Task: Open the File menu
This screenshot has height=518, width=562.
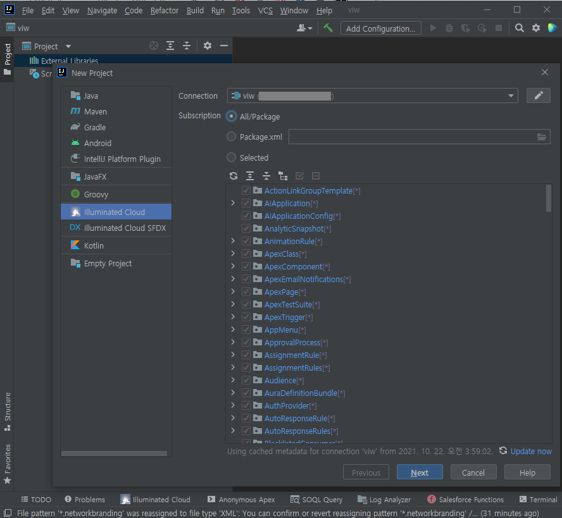Action: tap(28, 10)
